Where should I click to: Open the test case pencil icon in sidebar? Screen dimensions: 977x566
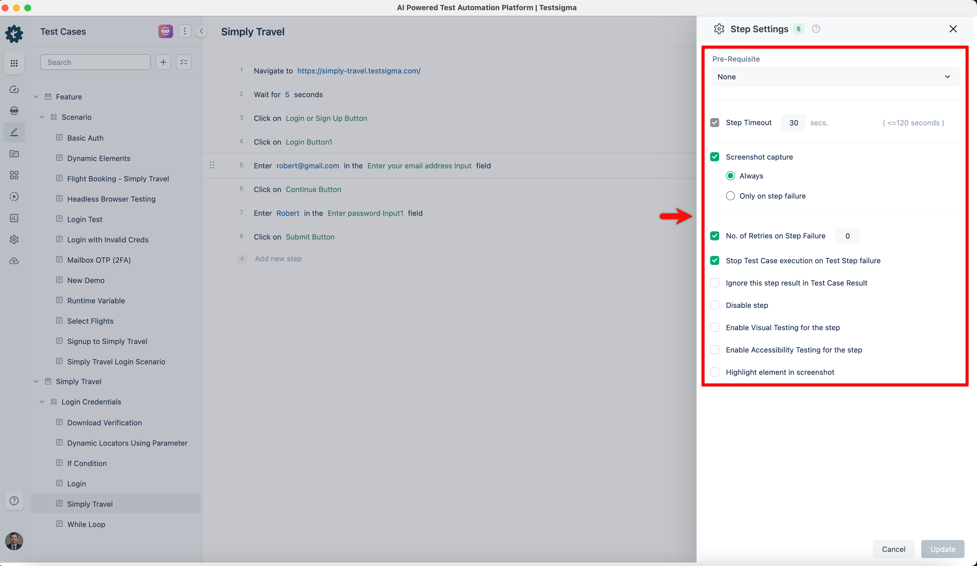pos(14,132)
